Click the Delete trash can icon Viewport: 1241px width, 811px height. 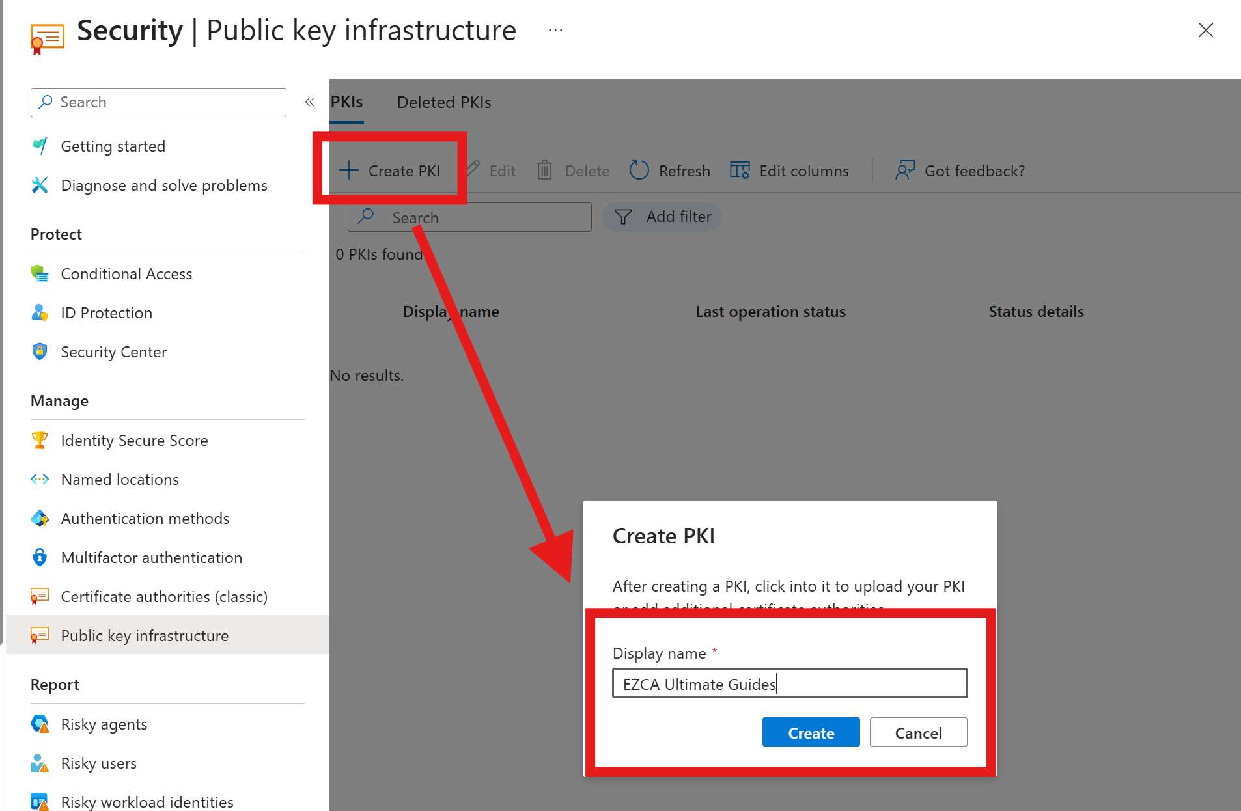(544, 171)
